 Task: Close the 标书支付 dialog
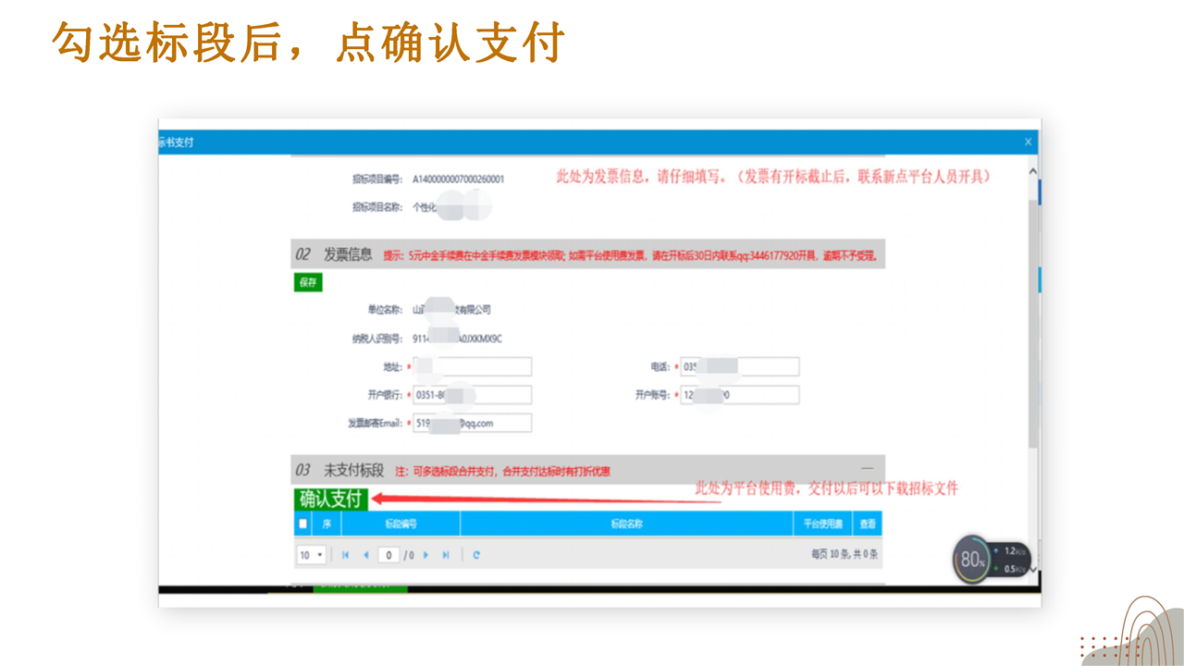(x=1028, y=142)
